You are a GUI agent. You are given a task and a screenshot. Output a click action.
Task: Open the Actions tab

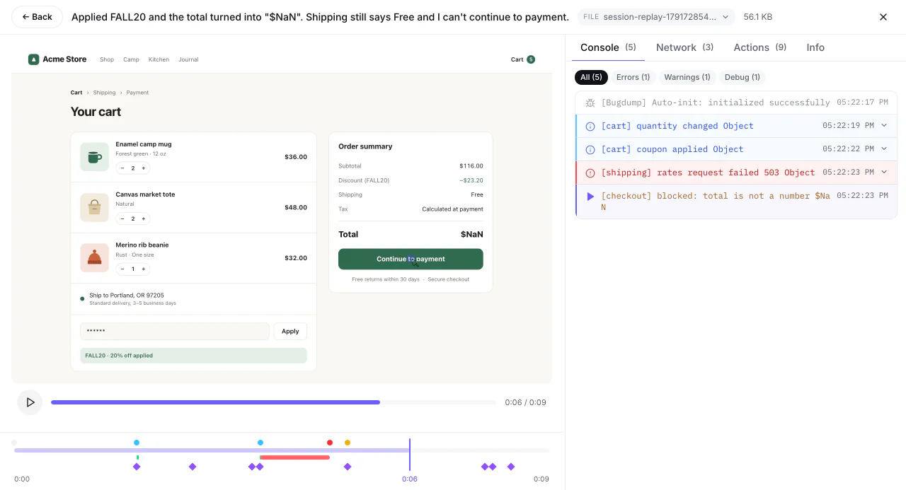click(759, 47)
